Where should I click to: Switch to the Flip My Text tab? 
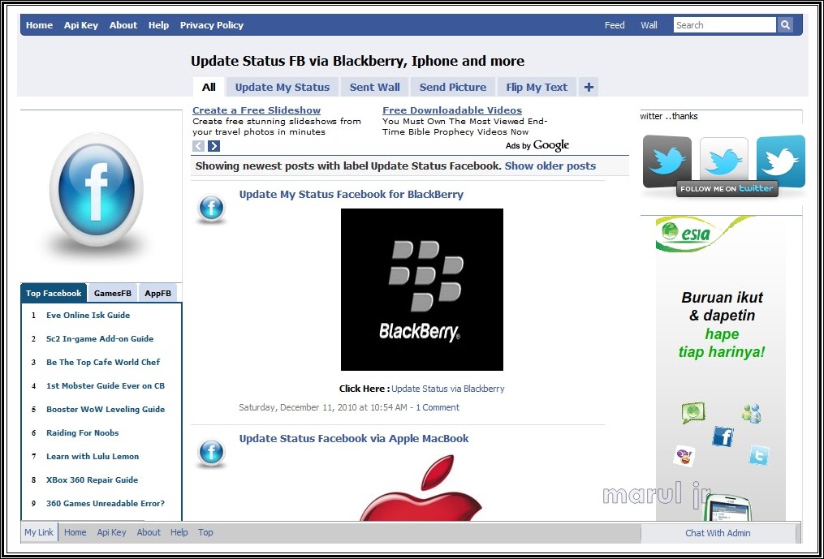(x=537, y=87)
